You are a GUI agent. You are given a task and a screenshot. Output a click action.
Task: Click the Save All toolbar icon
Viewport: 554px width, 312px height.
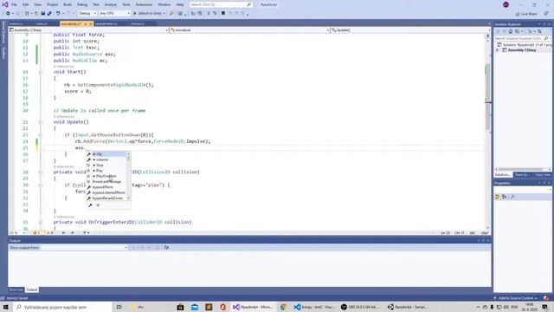coord(49,14)
